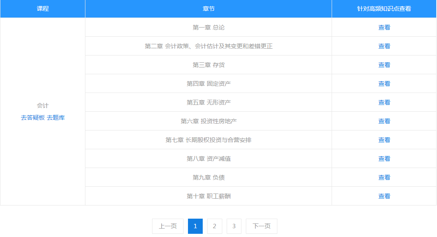Click 查看 in 第九章 负债 row
The height and width of the screenshot is (237, 437).
[x=384, y=178]
